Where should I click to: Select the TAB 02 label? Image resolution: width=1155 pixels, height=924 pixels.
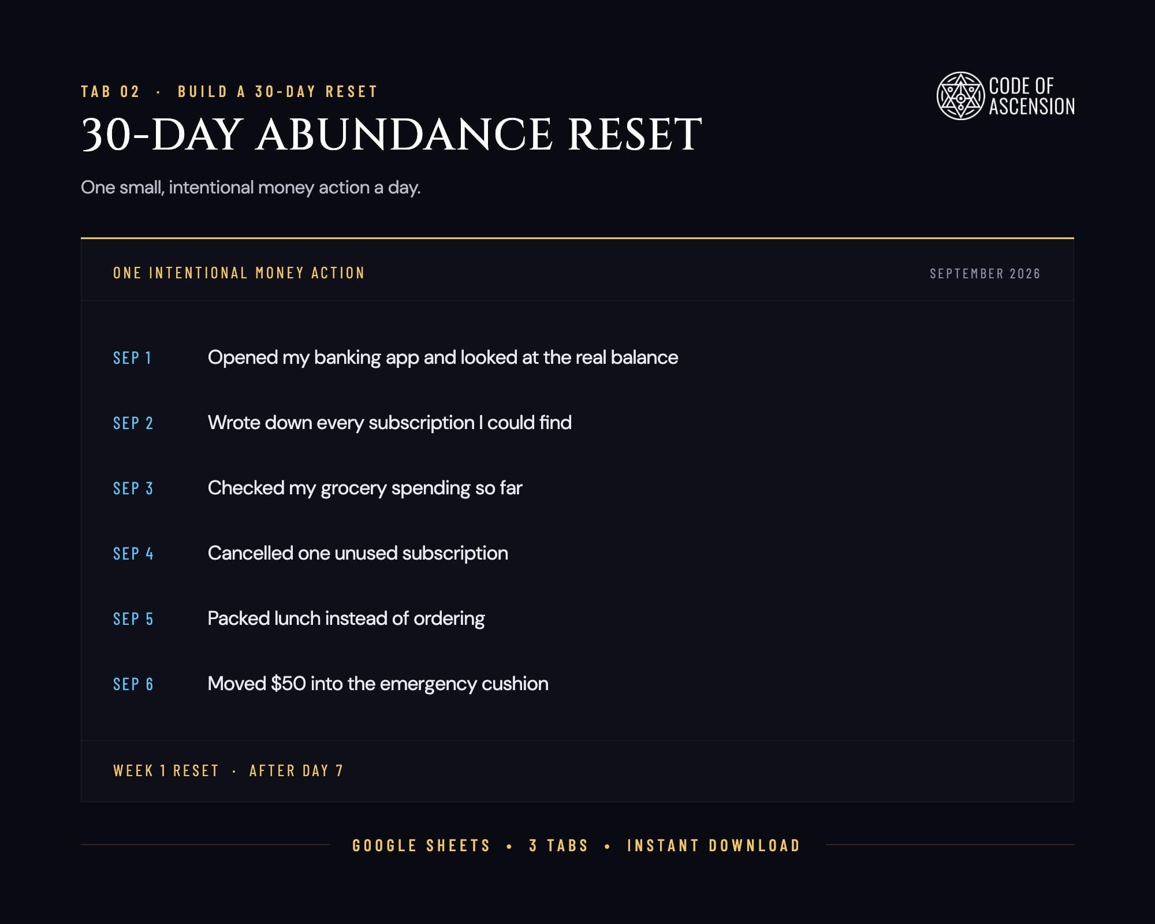(x=110, y=92)
